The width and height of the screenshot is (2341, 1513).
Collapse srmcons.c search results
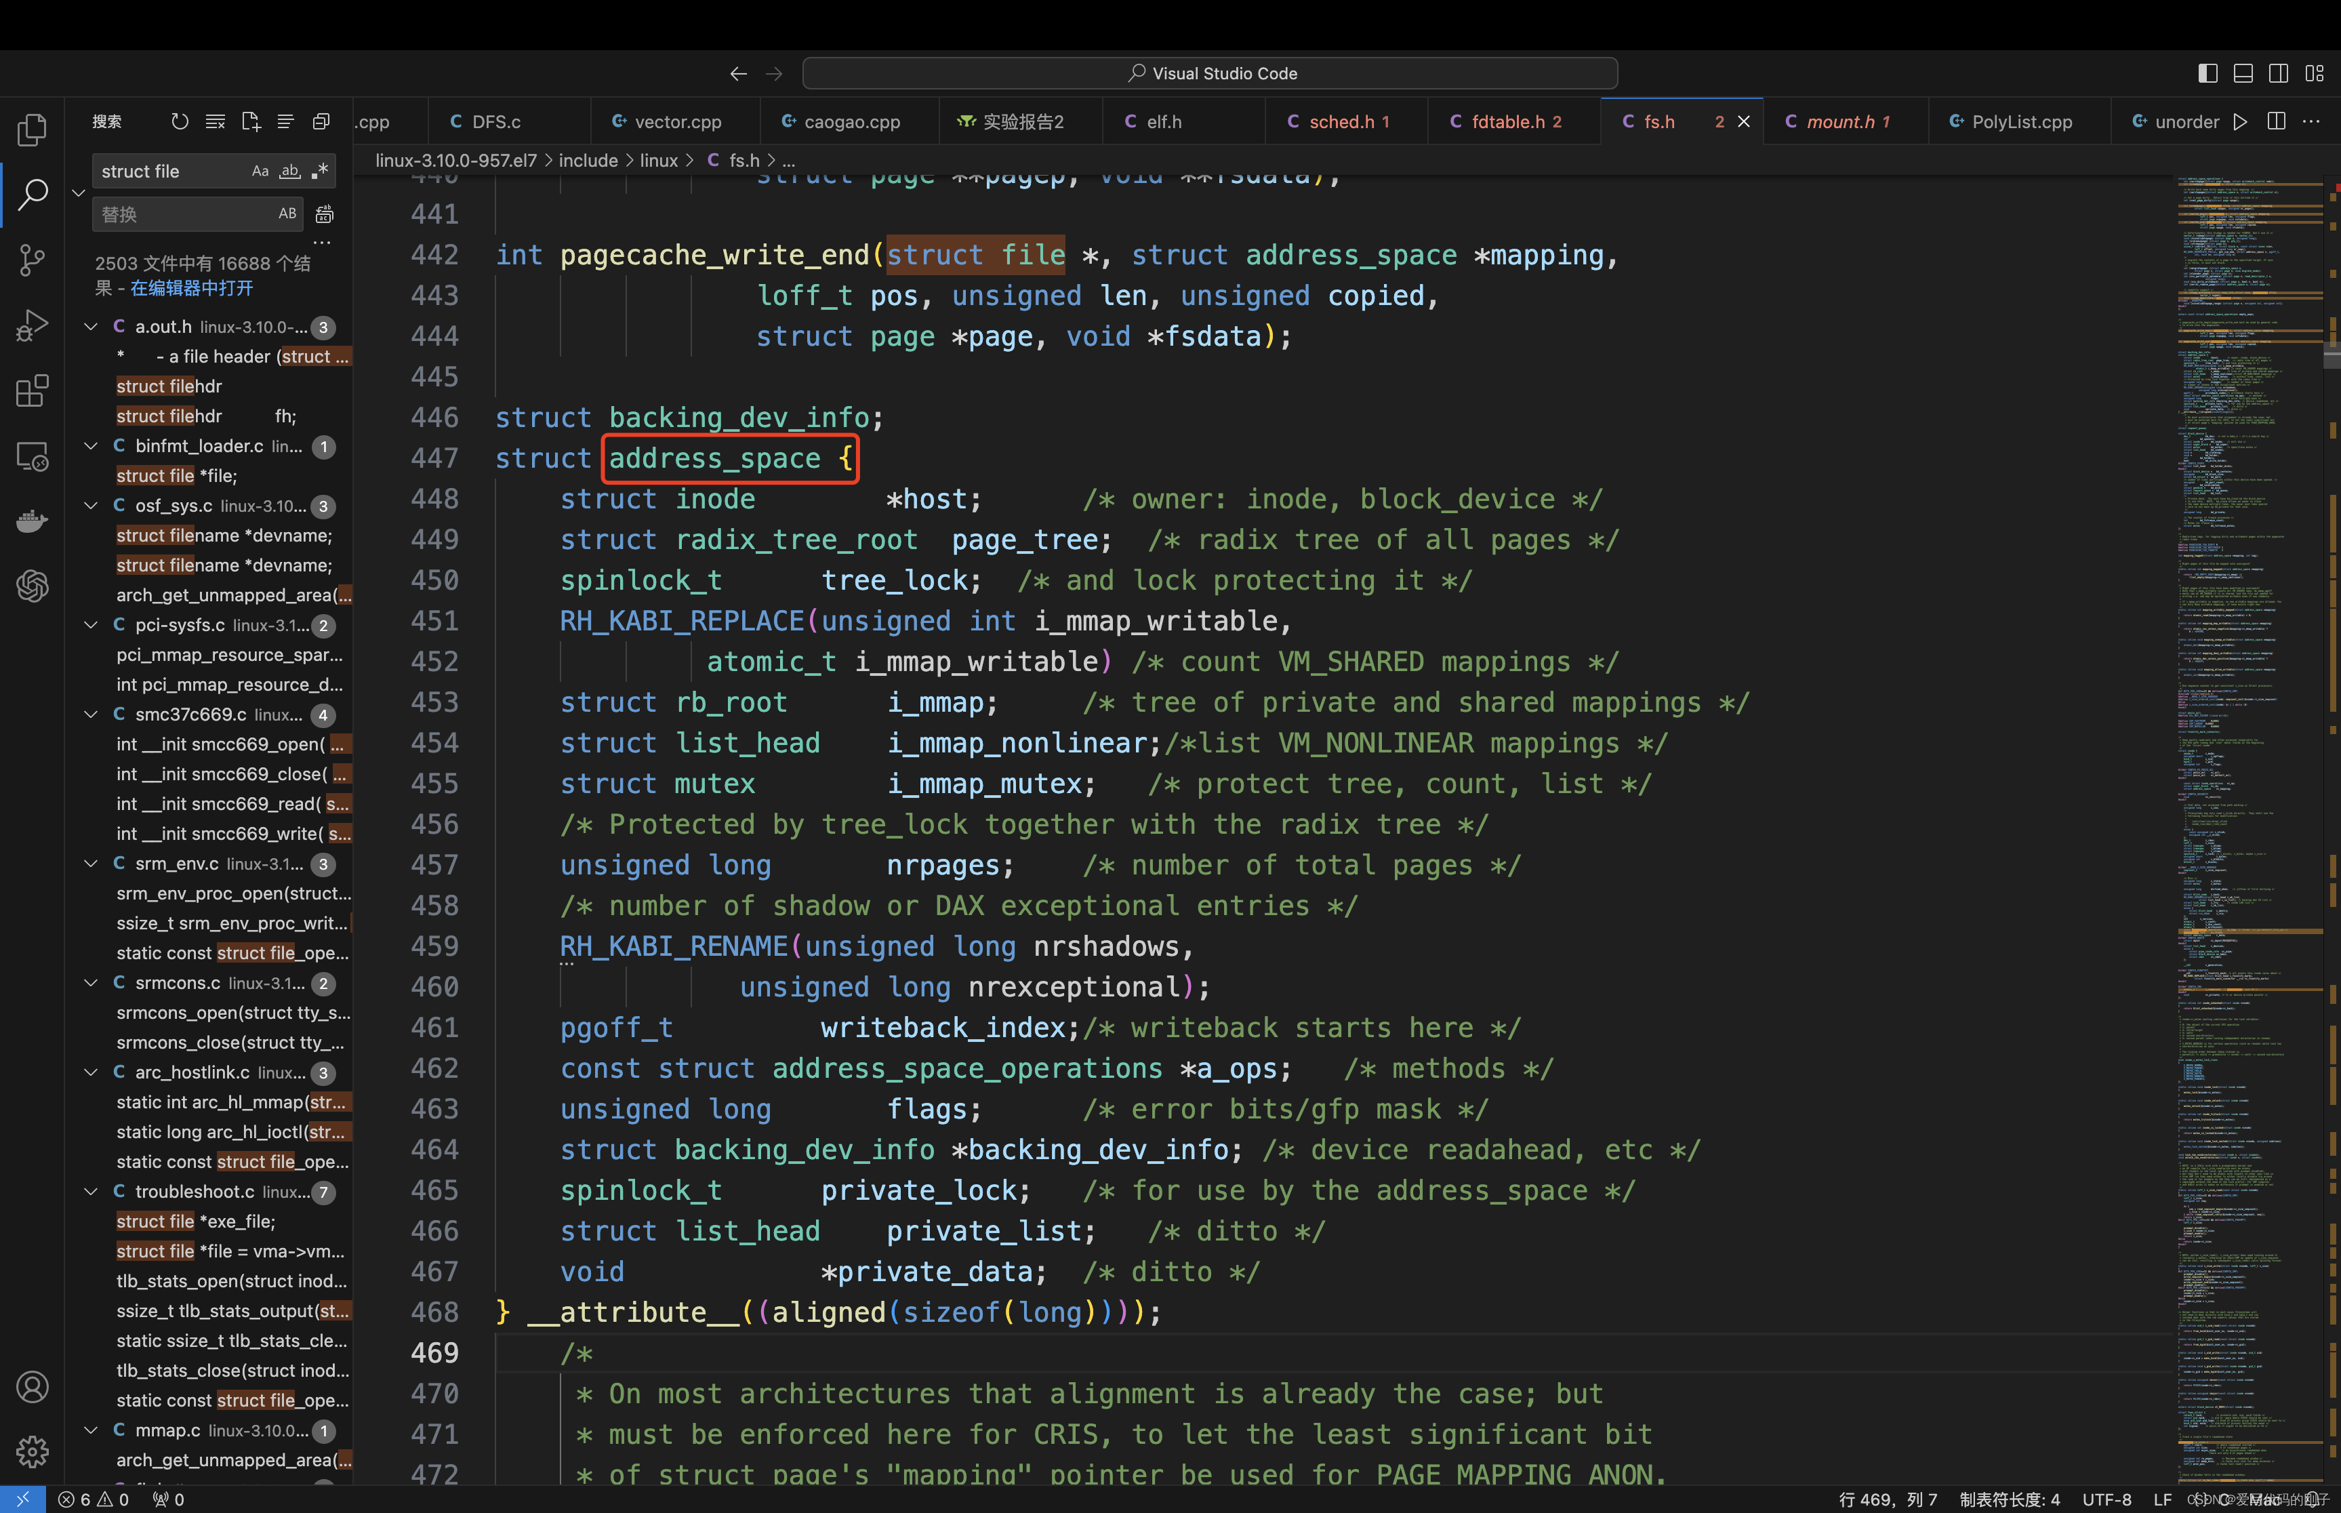click(90, 982)
